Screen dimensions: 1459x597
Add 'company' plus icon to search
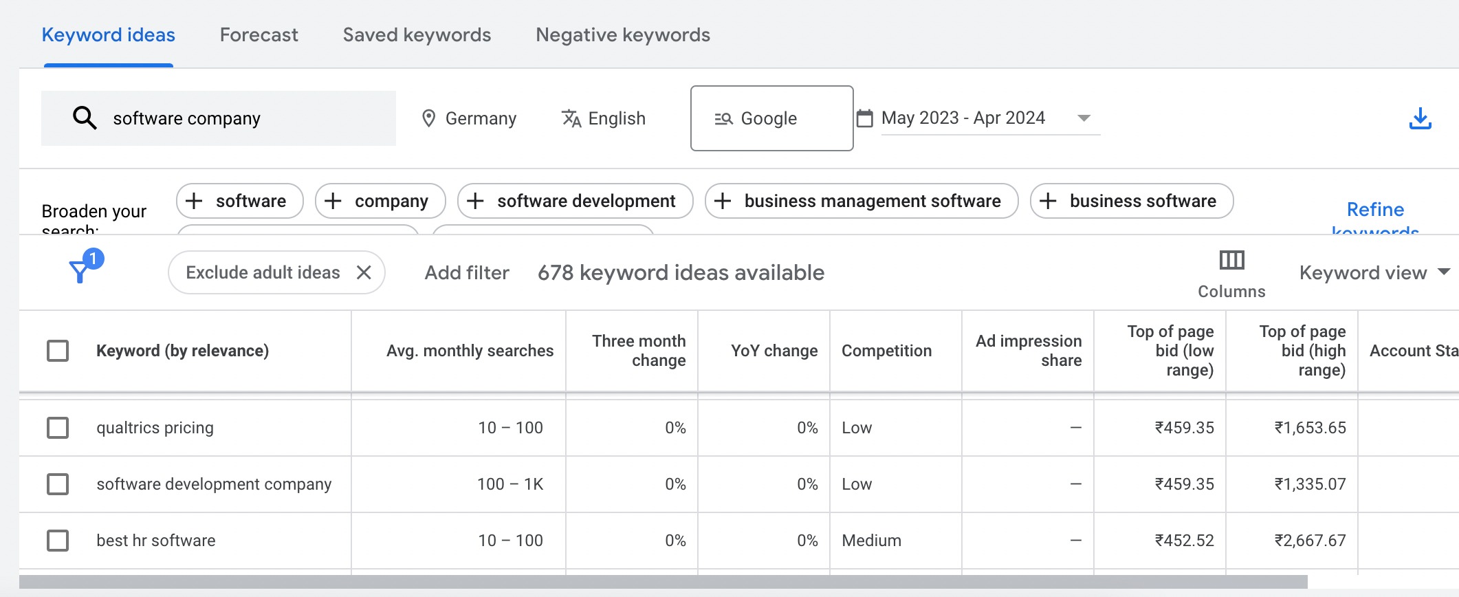[333, 201]
